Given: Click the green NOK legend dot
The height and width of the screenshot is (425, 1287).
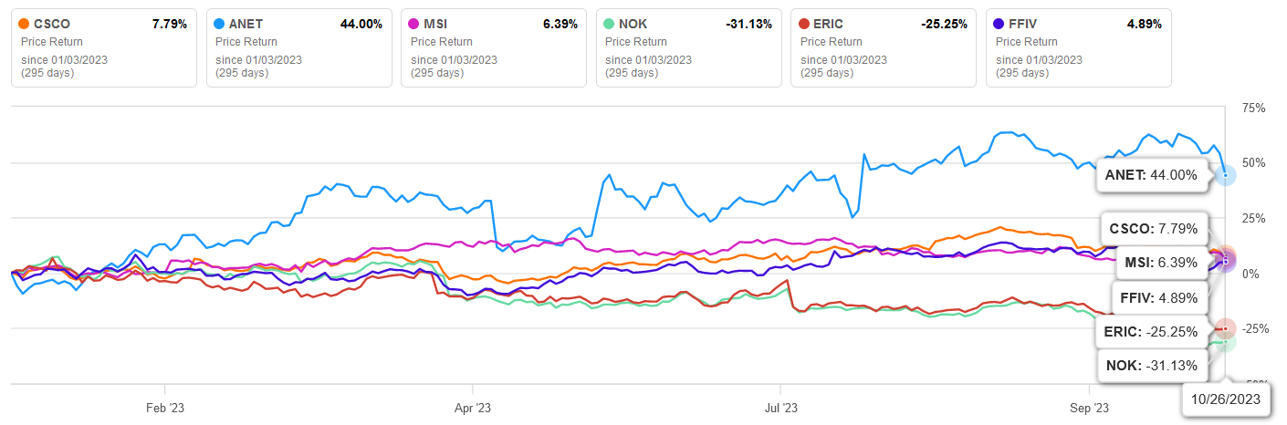Looking at the screenshot, I should click(610, 24).
